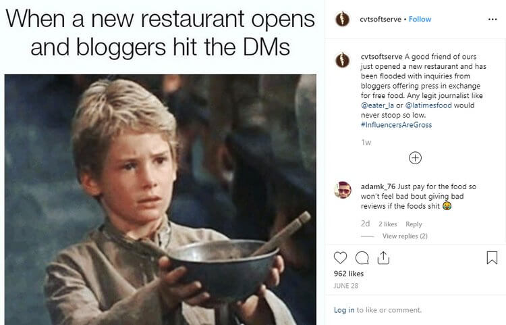
Task: Open adamk_76 profile picture
Action: pyautogui.click(x=343, y=190)
